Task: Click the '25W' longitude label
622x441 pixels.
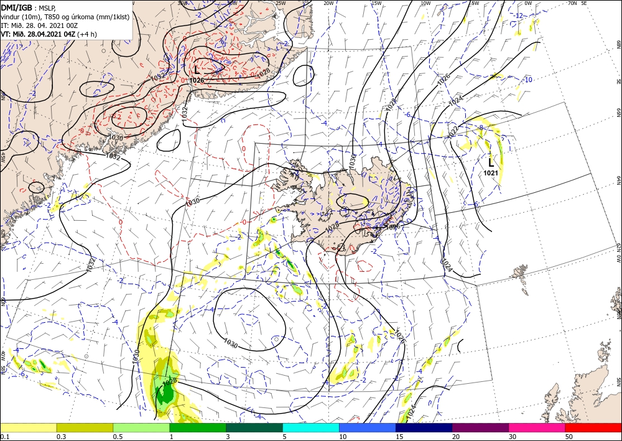Action: point(281,3)
